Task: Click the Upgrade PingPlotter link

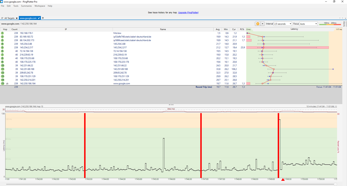Action: pos(188,12)
